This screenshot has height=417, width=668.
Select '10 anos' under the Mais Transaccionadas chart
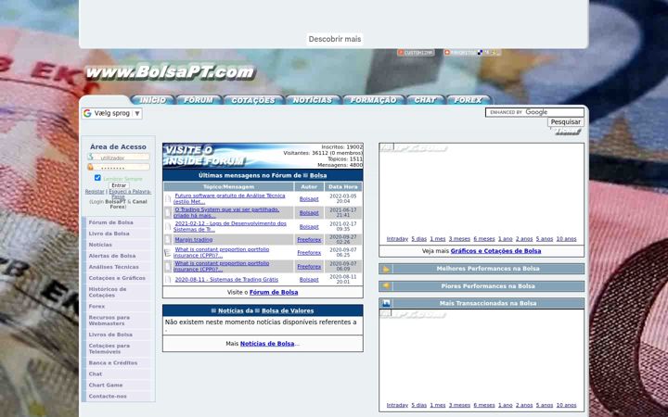[x=566, y=406]
